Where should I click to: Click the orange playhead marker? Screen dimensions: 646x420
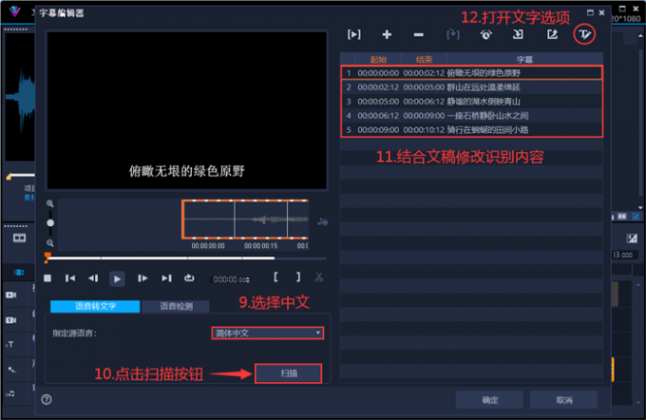coord(47,257)
